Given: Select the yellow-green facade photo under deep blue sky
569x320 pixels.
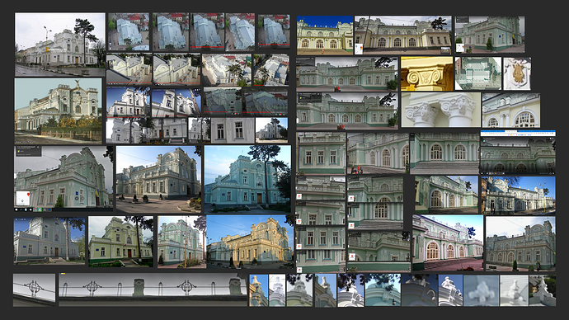Looking at the screenshot, I should tap(325, 35).
